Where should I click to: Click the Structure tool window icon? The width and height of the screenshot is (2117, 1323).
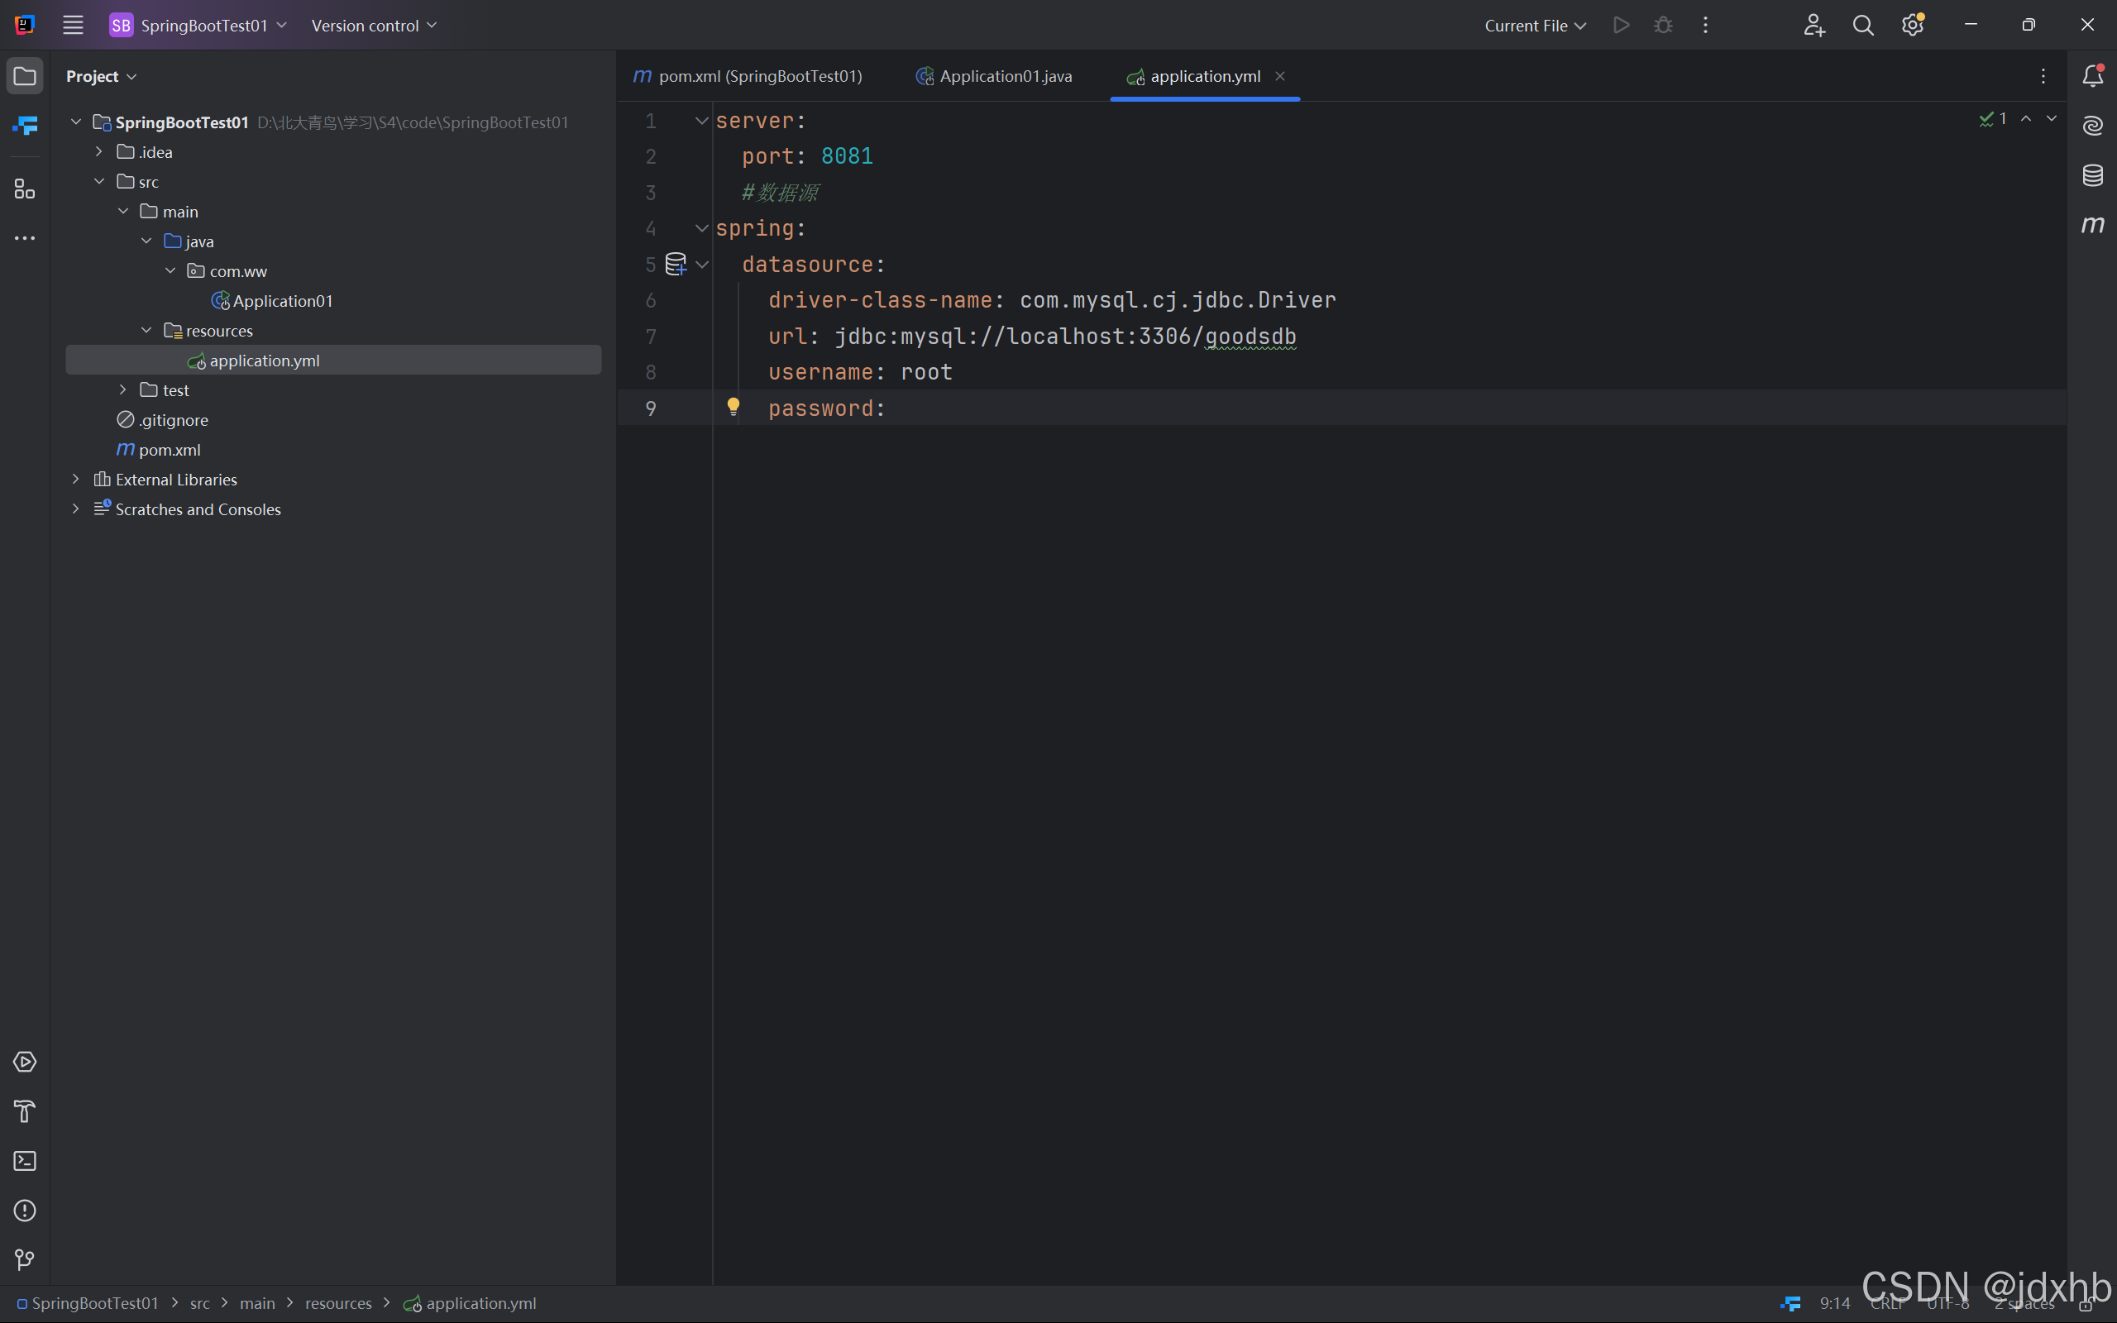click(x=25, y=189)
